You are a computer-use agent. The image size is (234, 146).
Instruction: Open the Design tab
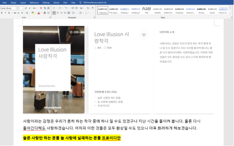(13, 3)
